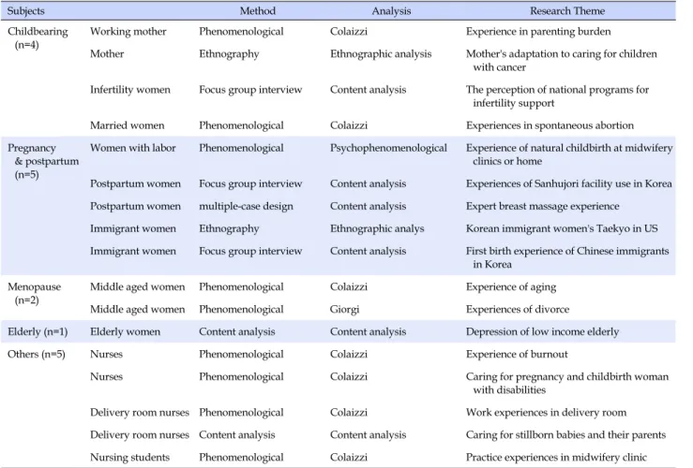
Task: Click 'Expert breast massage experience' theme
Action: 543,206
